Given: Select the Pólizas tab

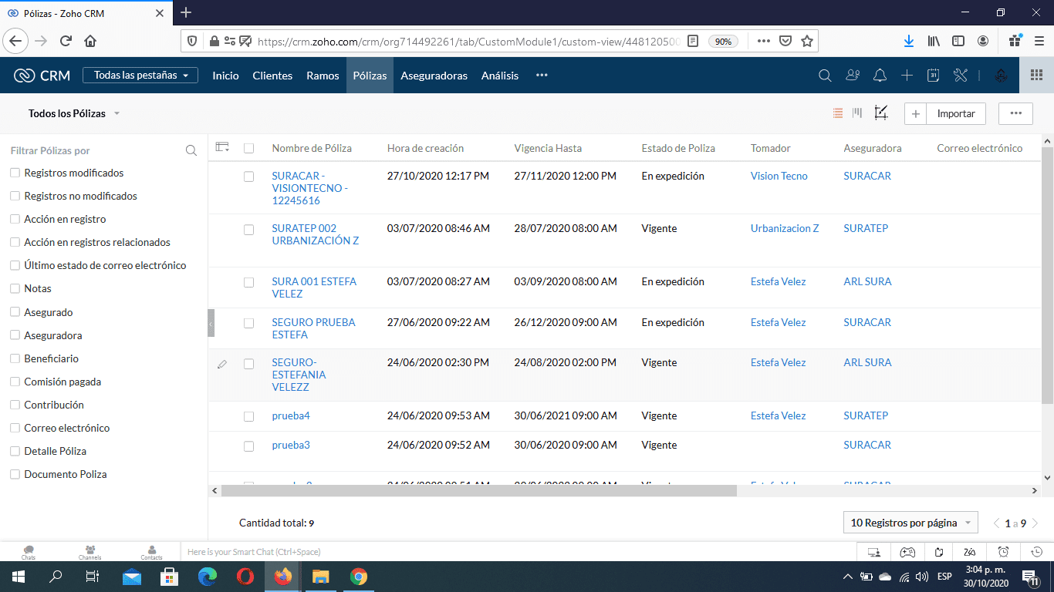Looking at the screenshot, I should point(370,76).
